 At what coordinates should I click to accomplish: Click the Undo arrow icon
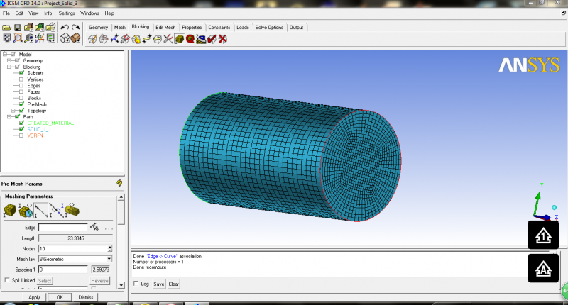pos(65,27)
